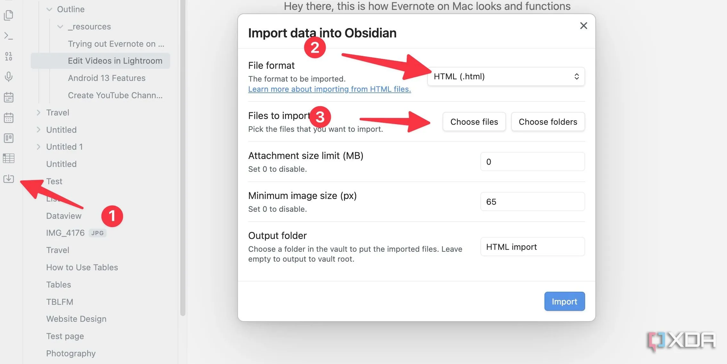The width and height of the screenshot is (727, 364).
Task: Open the How to Use Tables note
Action: pyautogui.click(x=82, y=267)
